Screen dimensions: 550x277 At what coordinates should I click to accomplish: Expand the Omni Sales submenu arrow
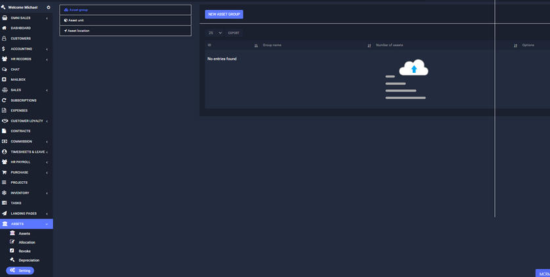(47, 18)
